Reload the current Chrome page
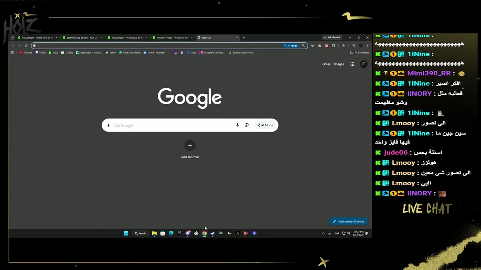 click(x=26, y=46)
